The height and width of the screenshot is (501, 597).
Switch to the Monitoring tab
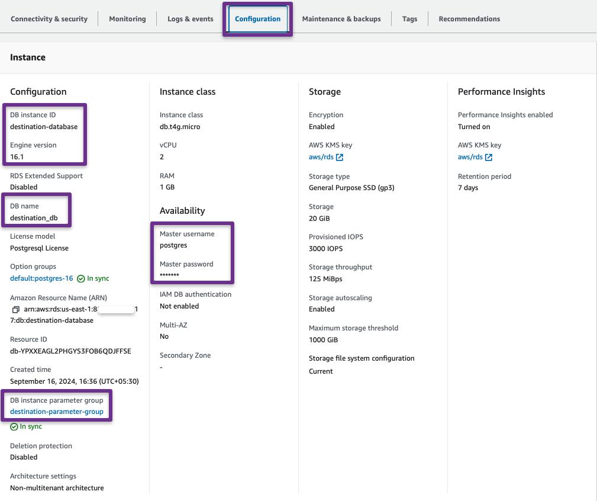pos(127,18)
